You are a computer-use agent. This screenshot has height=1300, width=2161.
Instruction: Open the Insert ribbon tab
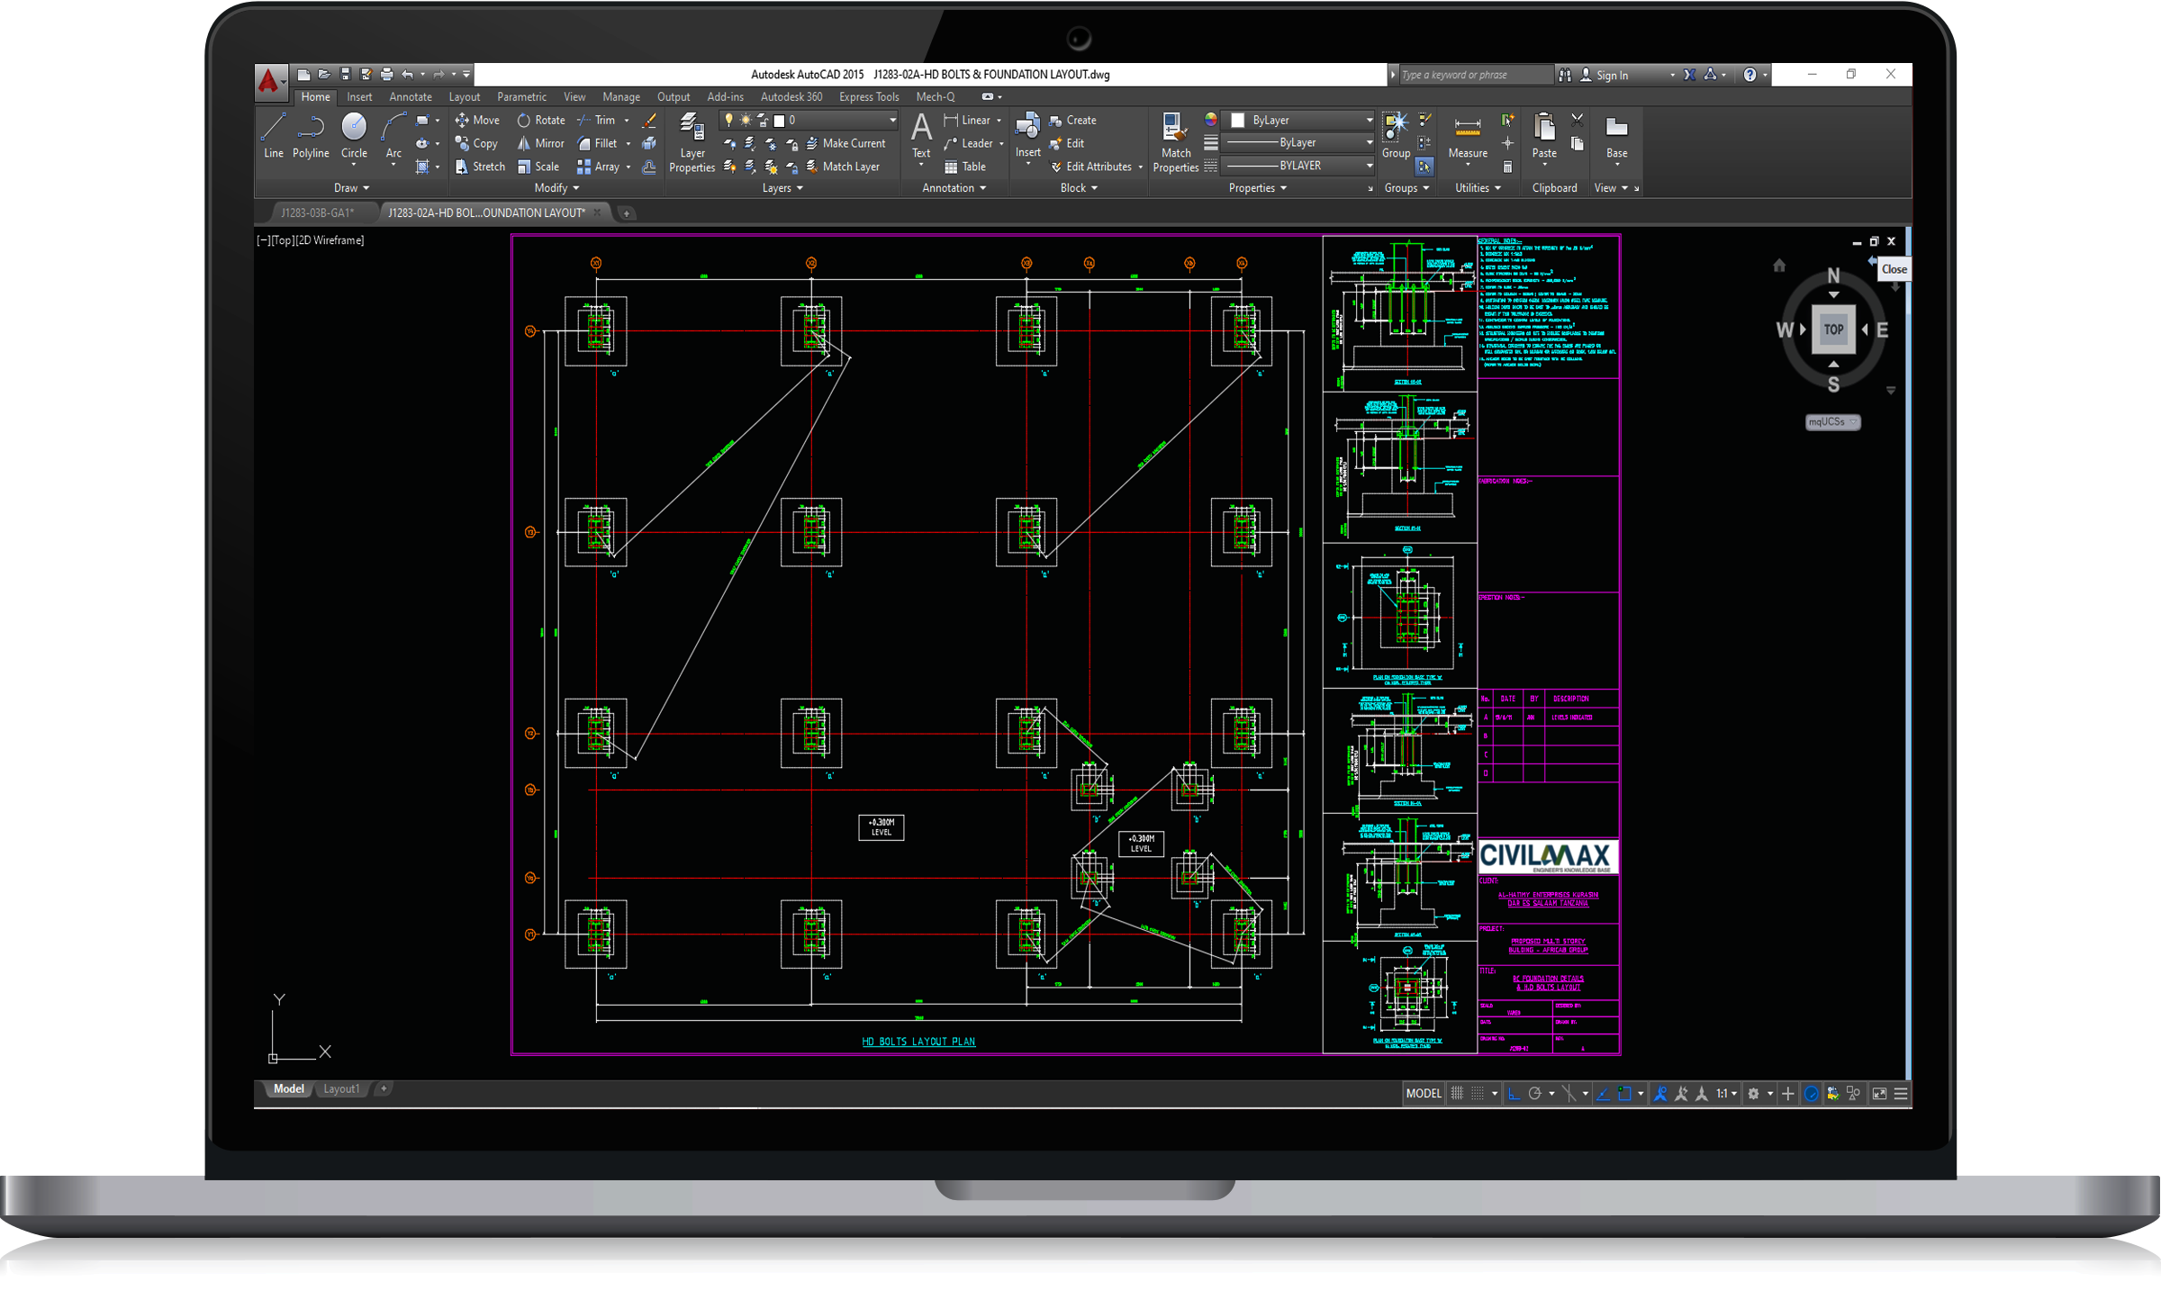(x=359, y=96)
